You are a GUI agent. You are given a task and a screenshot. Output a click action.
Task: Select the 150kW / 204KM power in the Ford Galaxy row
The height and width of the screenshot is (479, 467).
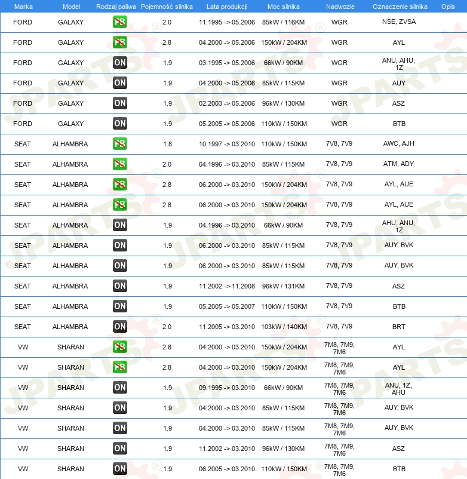tap(284, 42)
